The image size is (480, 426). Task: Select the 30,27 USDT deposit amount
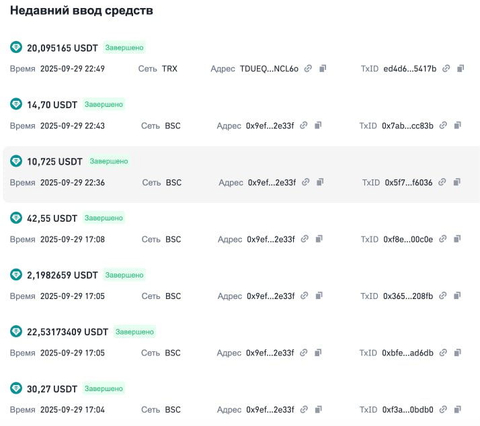[52, 388]
